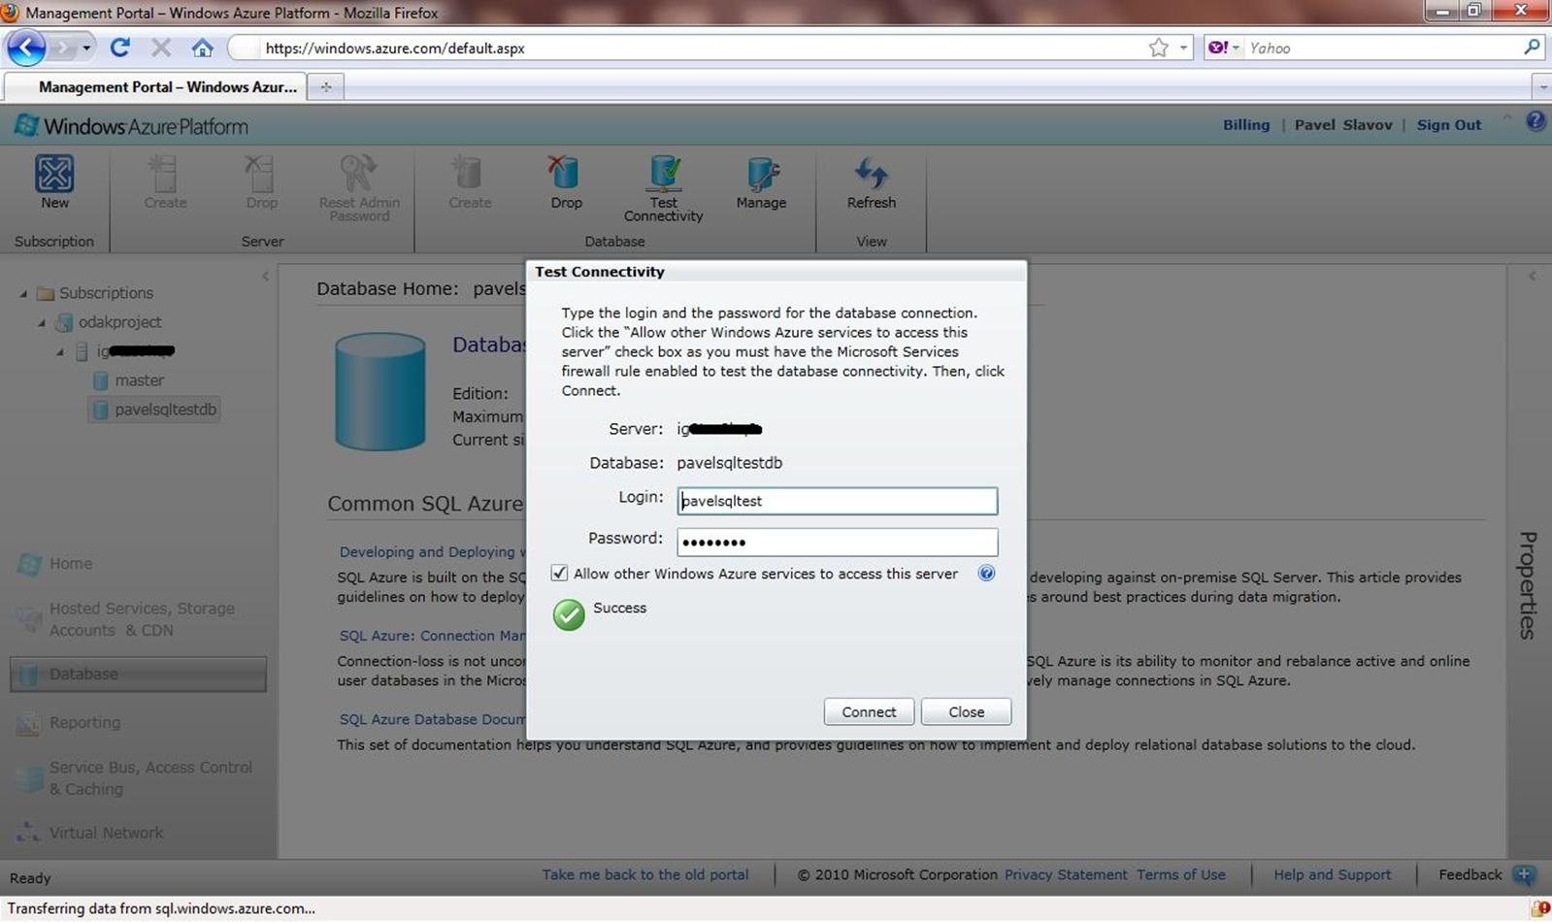This screenshot has width=1552, height=922.
Task: Click inside the Login text field
Action: coord(837,501)
